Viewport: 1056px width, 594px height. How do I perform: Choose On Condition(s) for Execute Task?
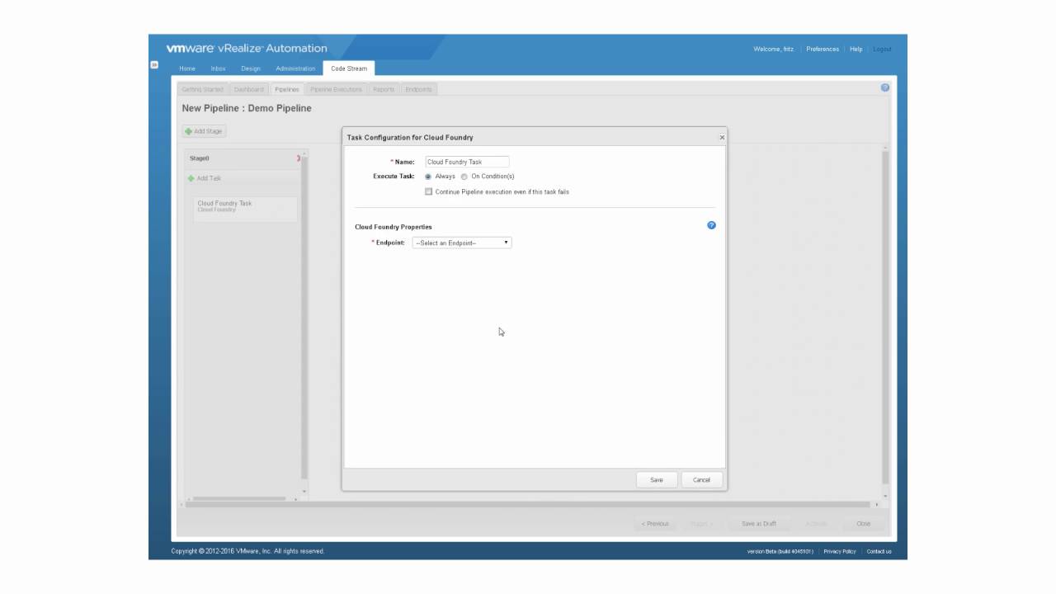click(464, 177)
